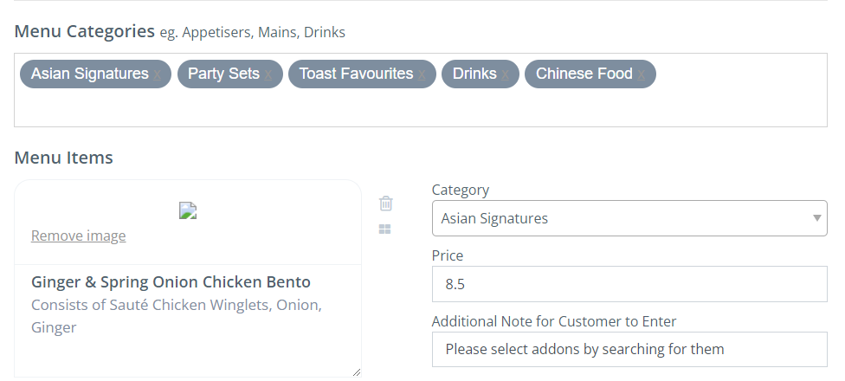Edit the Ginger & Spring Onion Chicken Bento title
This screenshot has height=381, width=845.
pyautogui.click(x=171, y=282)
